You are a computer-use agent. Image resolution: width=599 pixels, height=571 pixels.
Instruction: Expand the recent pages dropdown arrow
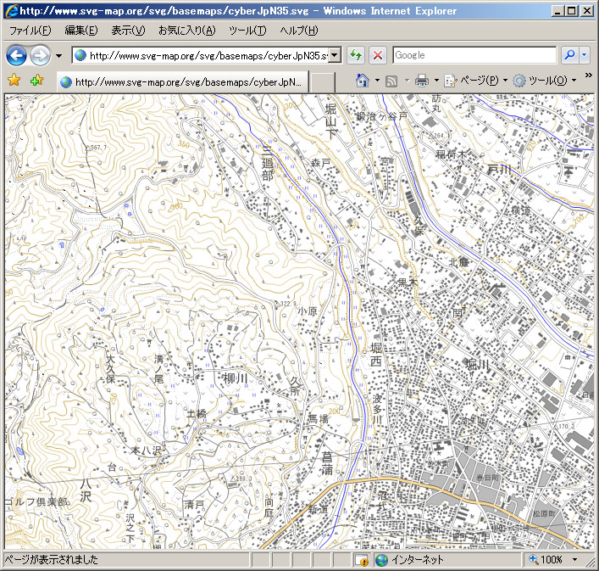[58, 56]
